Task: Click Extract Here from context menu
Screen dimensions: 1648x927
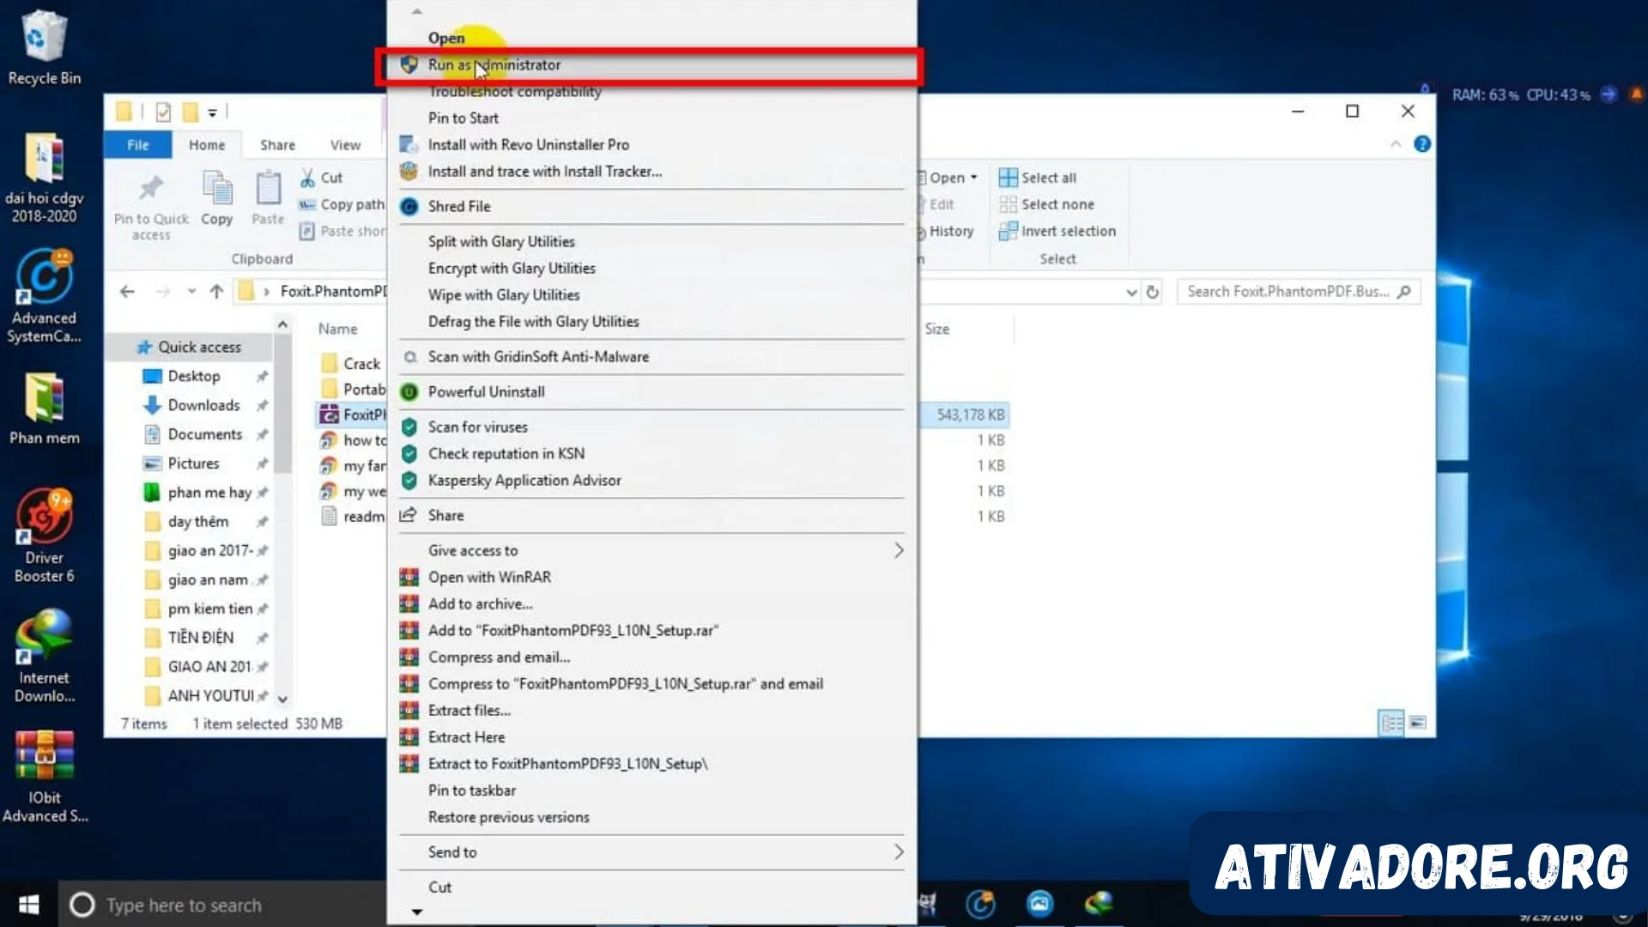Action: [466, 736]
